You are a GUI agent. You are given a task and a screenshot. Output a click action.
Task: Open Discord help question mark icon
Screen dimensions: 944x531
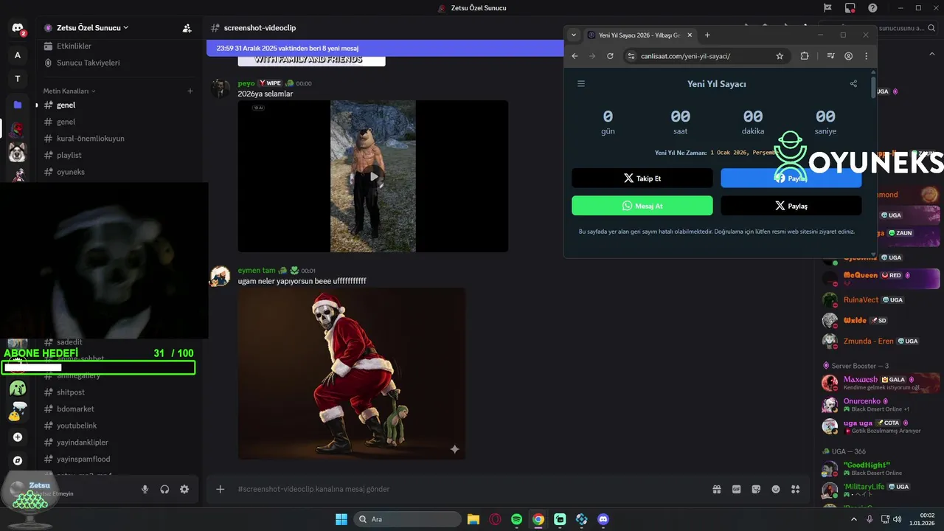point(872,8)
